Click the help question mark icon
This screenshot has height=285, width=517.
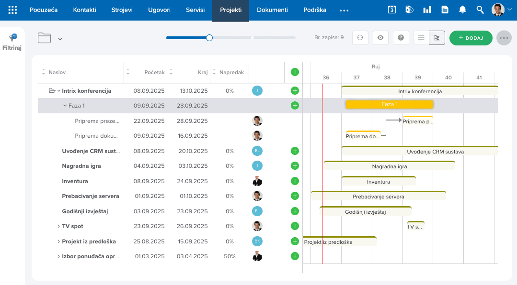coord(401,38)
